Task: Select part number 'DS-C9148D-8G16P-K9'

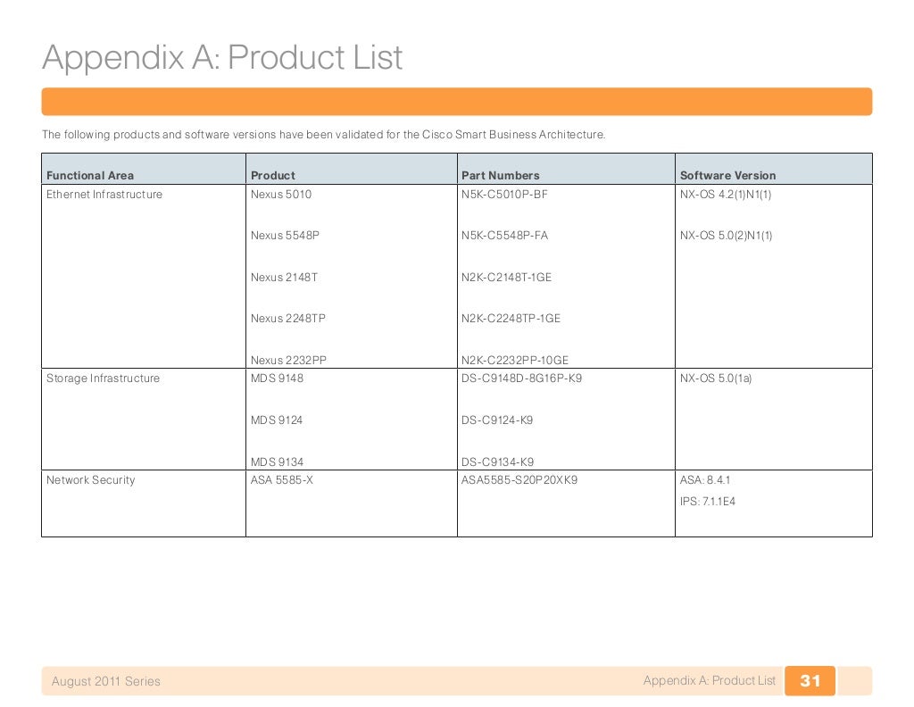Action: 521,378
